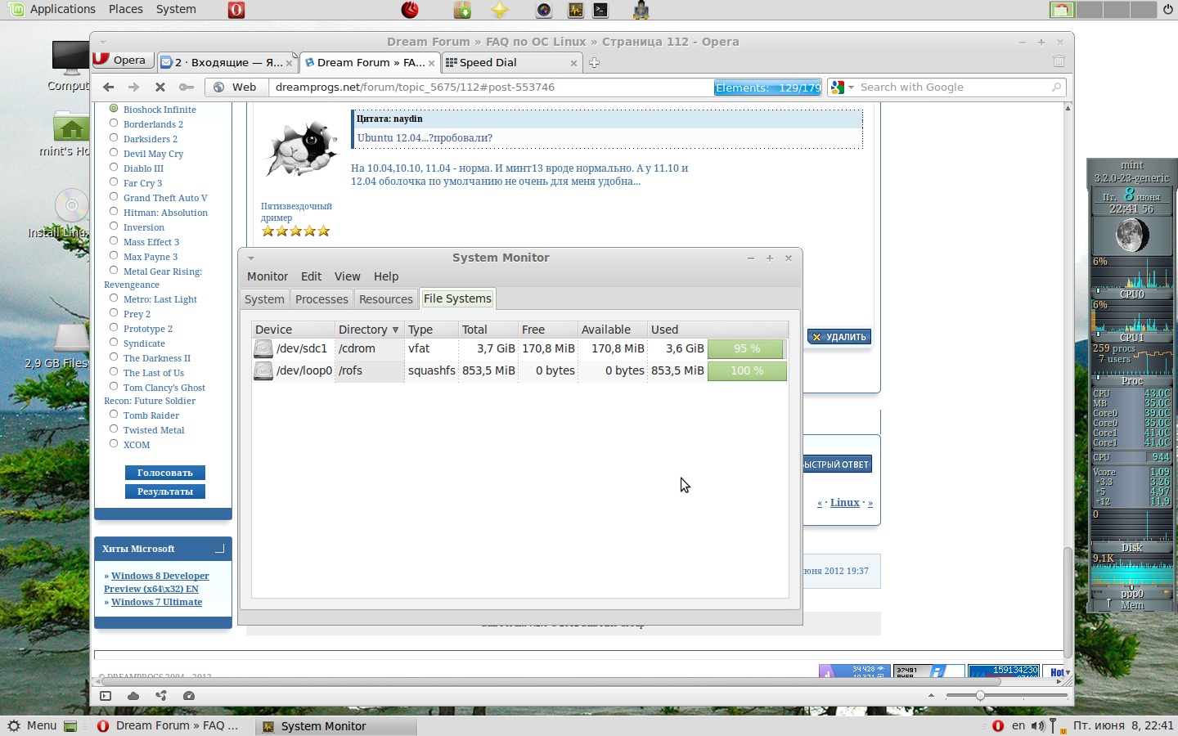Select Far Cry 3 poll option
Screen dimensions: 1178x736
(114, 182)
